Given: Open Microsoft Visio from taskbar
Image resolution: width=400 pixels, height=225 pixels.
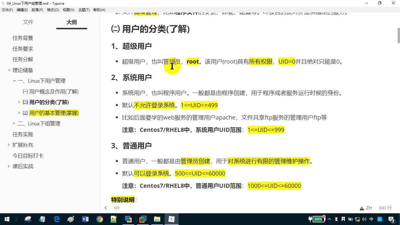Looking at the screenshot, I should click(x=85, y=219).
